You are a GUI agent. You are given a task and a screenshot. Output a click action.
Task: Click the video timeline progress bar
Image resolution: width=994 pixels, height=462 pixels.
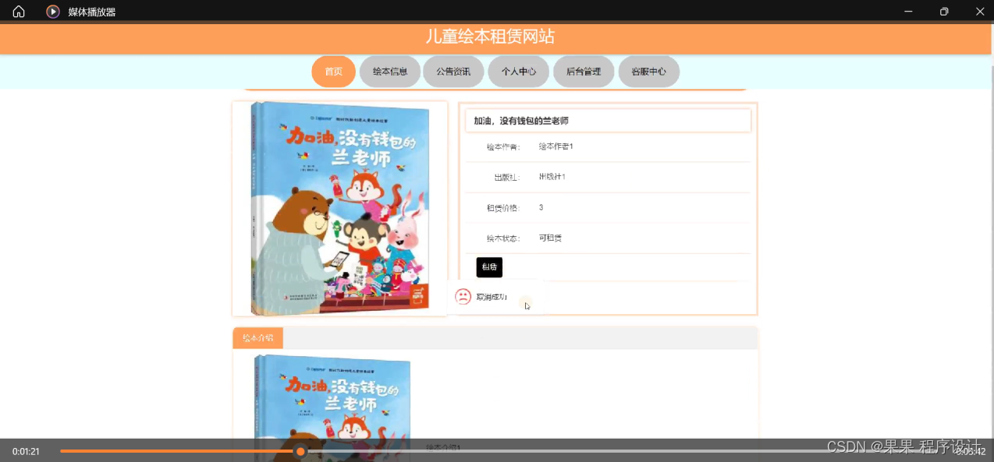[499, 451]
